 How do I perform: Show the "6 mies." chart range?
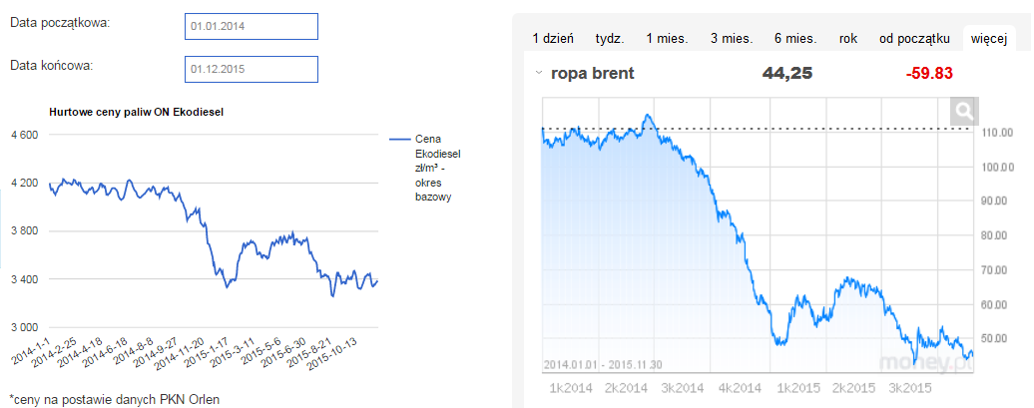[794, 39]
